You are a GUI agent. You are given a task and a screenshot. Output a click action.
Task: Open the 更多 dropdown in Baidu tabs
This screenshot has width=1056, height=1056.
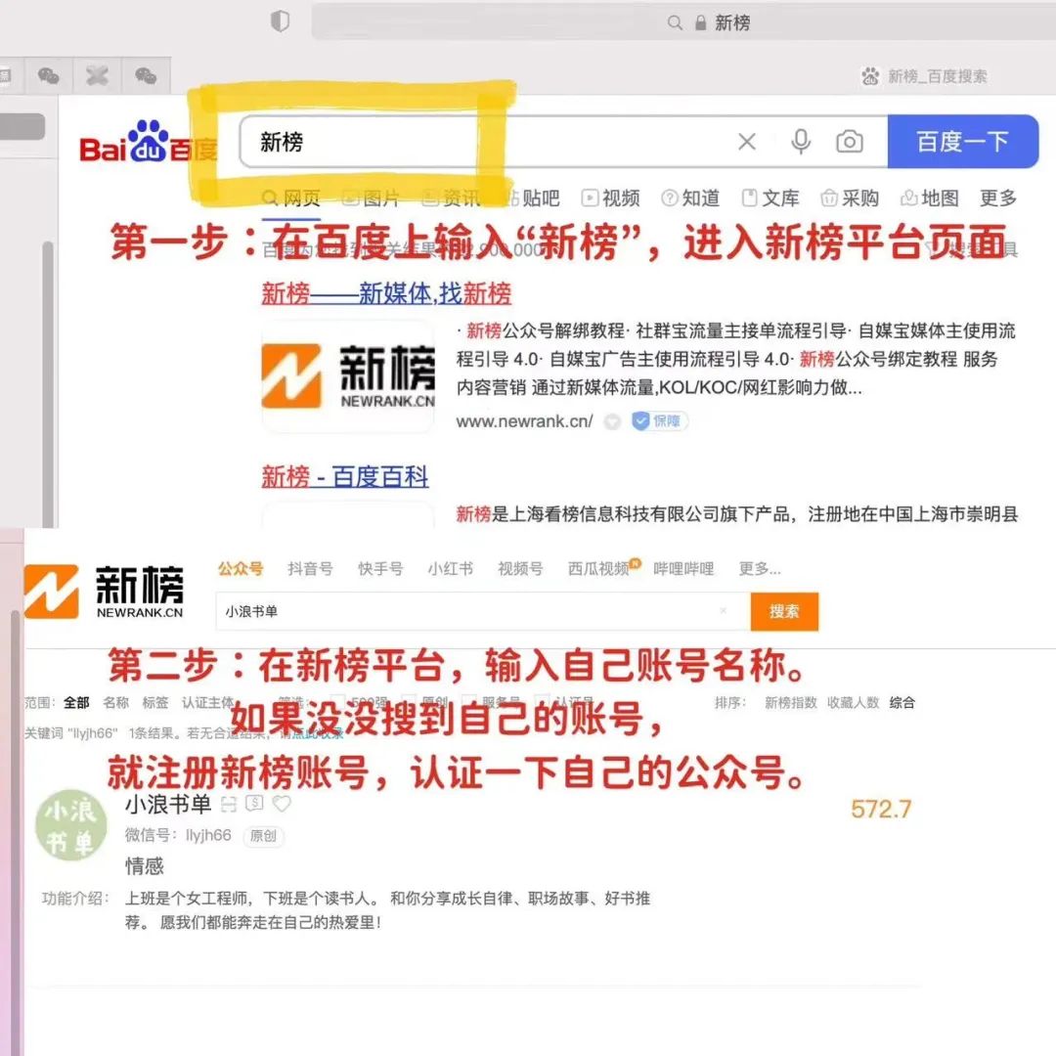pos(996,198)
